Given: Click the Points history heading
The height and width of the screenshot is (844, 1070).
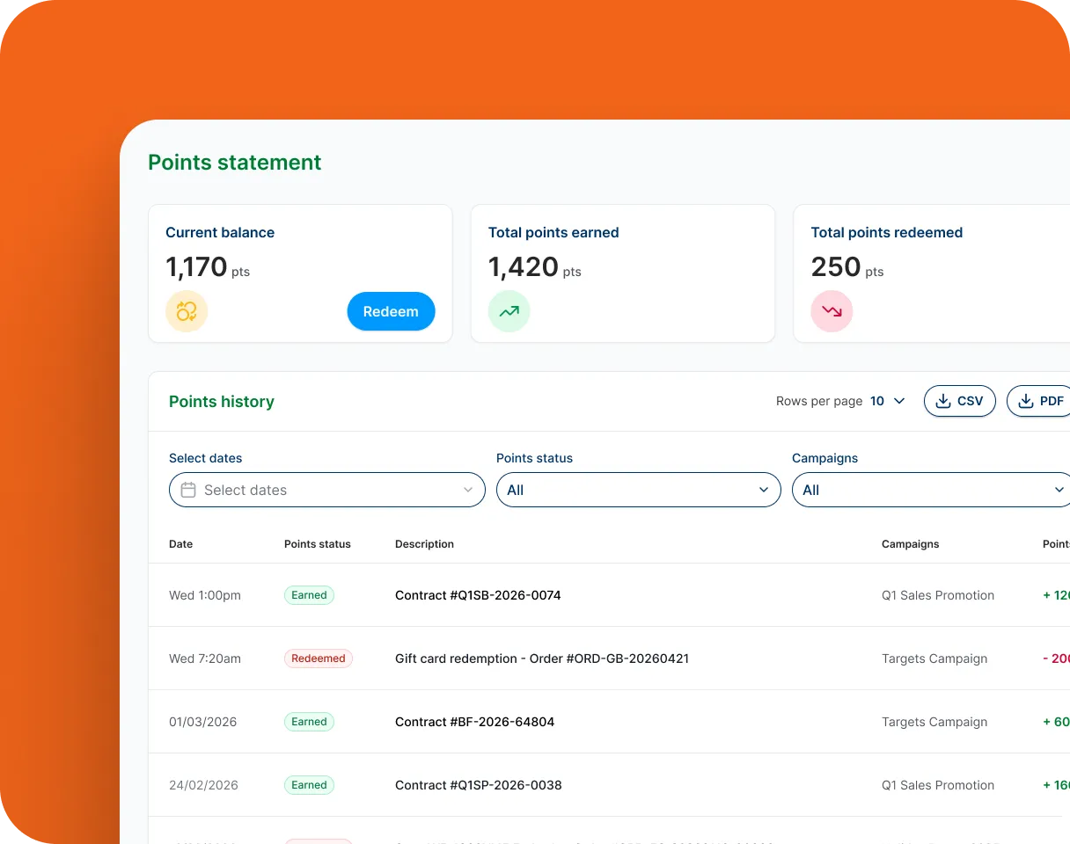Looking at the screenshot, I should coord(222,402).
